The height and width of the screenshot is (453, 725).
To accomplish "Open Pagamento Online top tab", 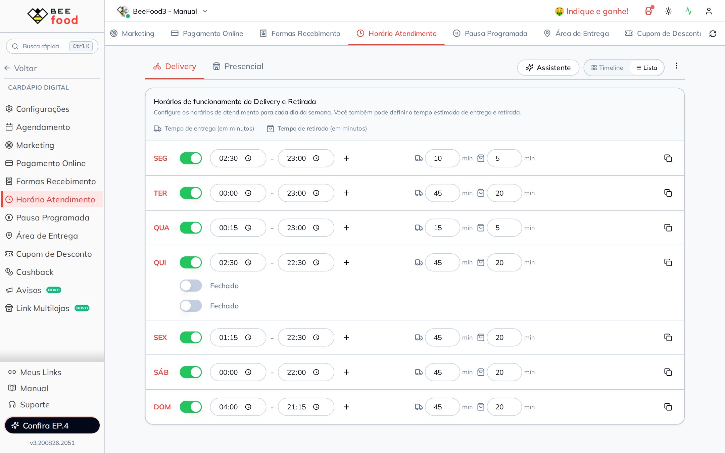I will pos(207,34).
